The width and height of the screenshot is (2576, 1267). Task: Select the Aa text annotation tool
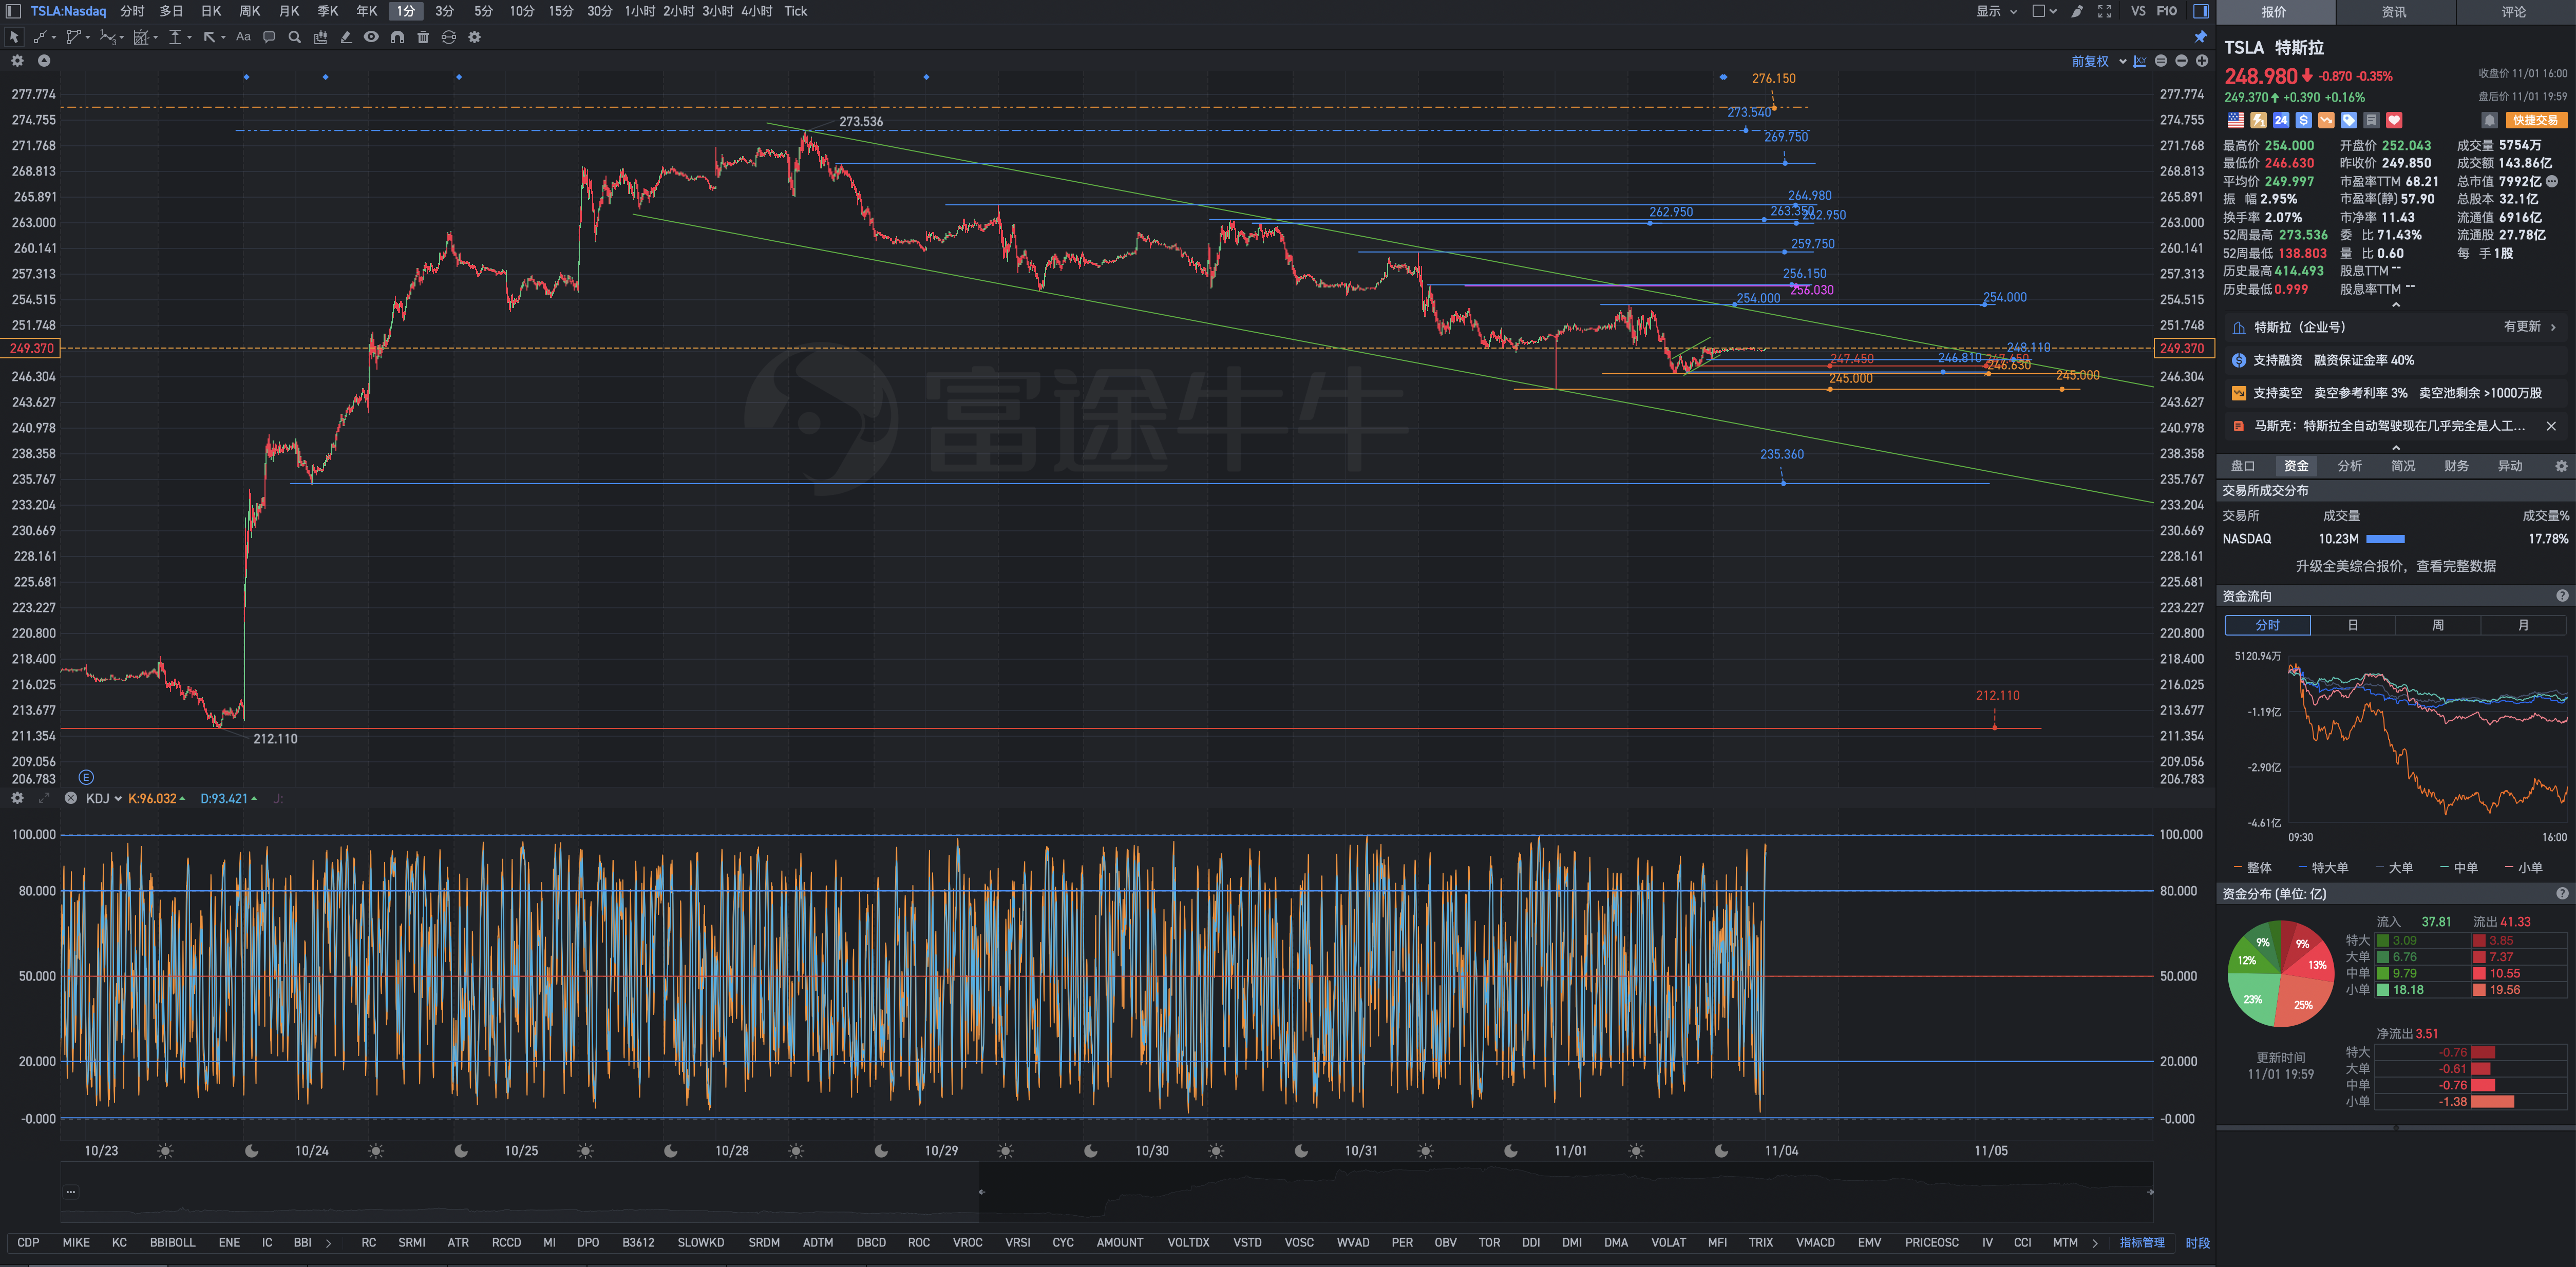tap(243, 37)
